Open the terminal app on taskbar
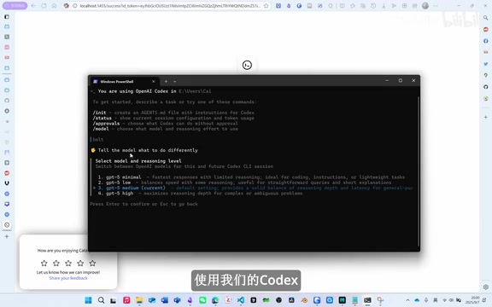 click(367, 300)
